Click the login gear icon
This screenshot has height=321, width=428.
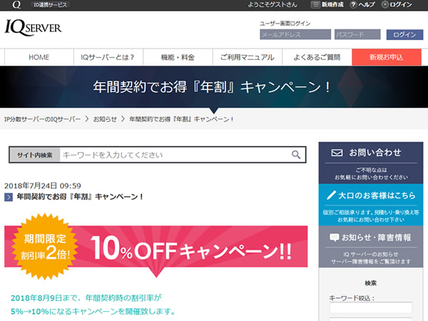pyautogui.click(x=384, y=5)
